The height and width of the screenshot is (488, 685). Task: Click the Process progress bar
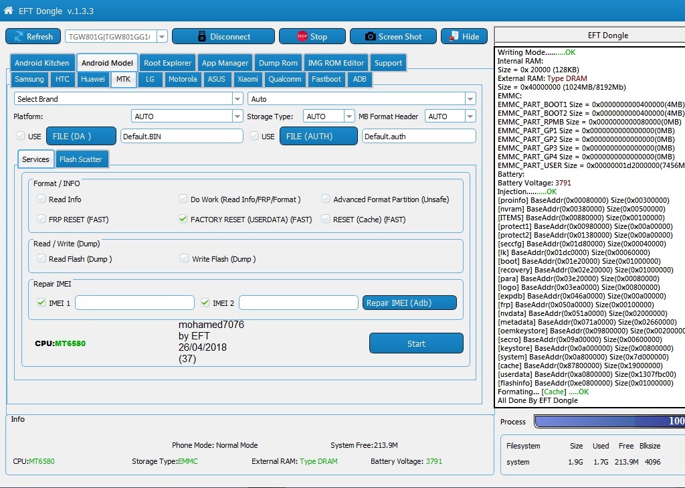609,421
